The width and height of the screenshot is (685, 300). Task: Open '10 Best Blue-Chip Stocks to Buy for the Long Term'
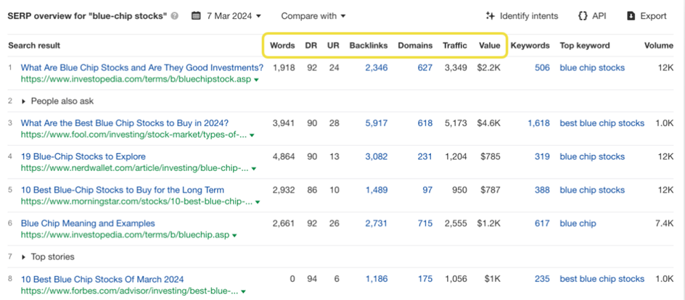tap(123, 190)
